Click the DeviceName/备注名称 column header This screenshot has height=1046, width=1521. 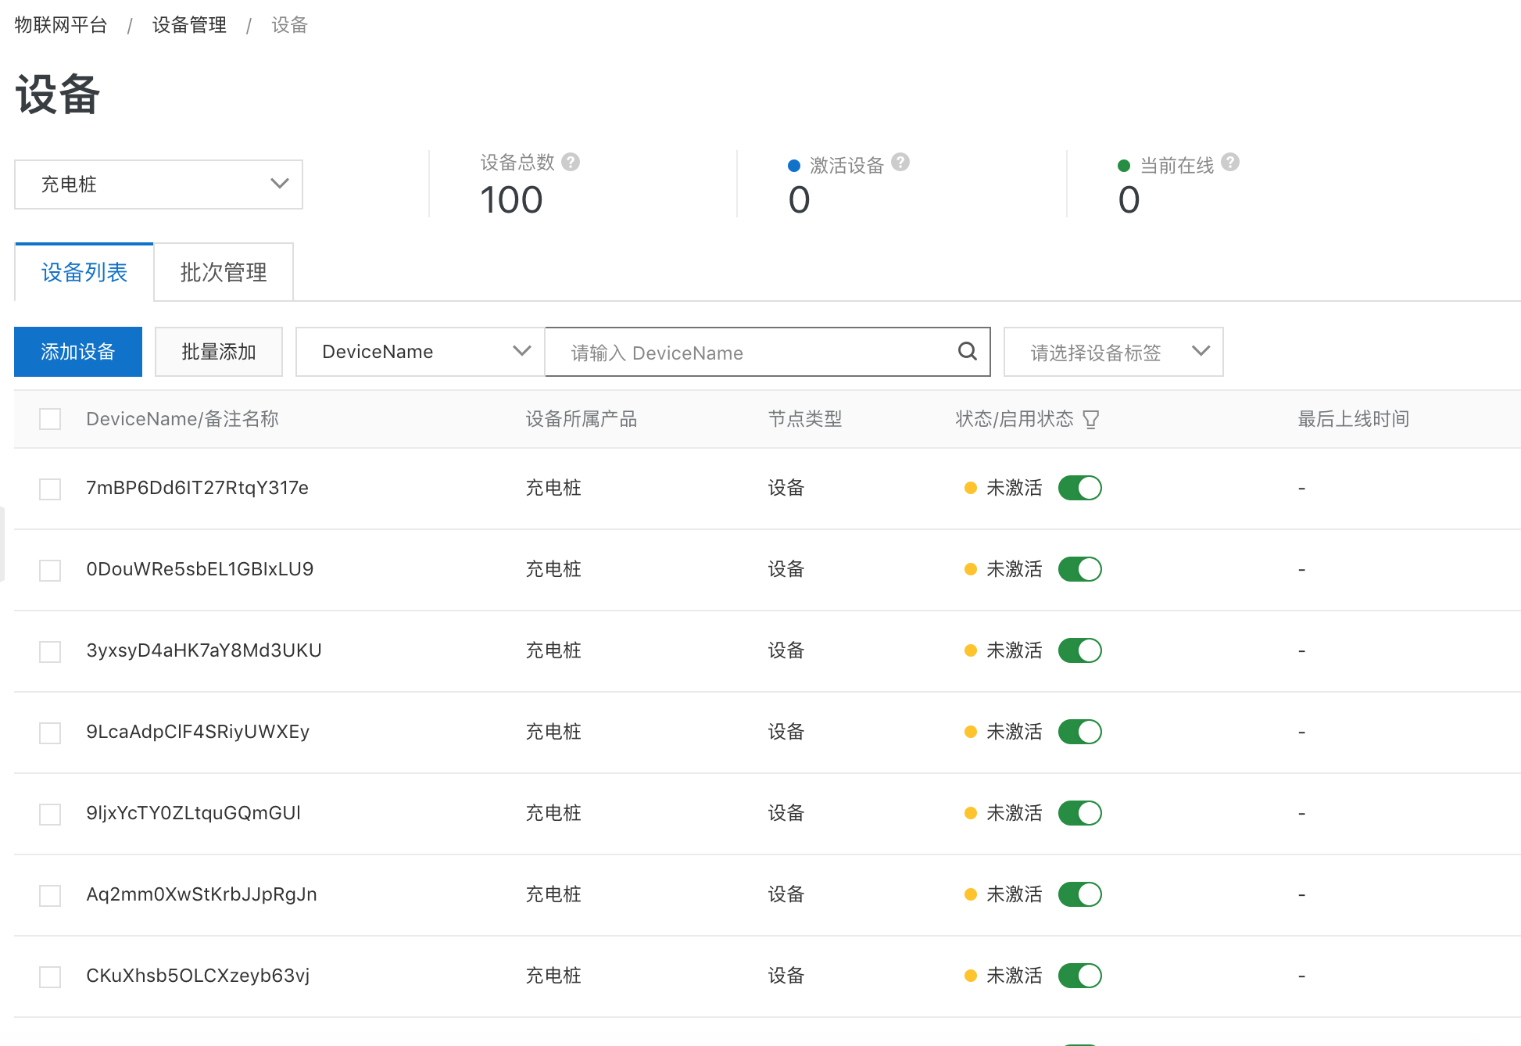point(182,419)
